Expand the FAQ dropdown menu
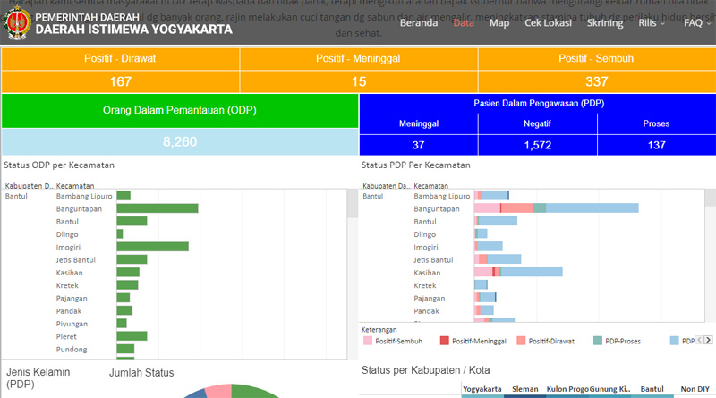This screenshot has width=716, height=398. pos(697,23)
